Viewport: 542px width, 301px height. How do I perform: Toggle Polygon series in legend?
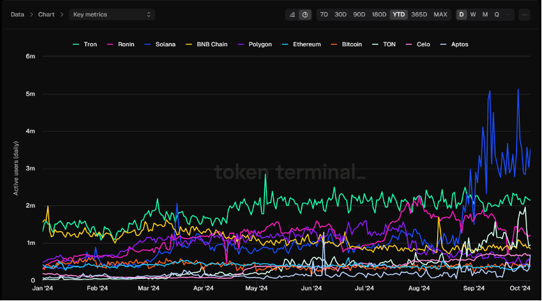[255, 44]
